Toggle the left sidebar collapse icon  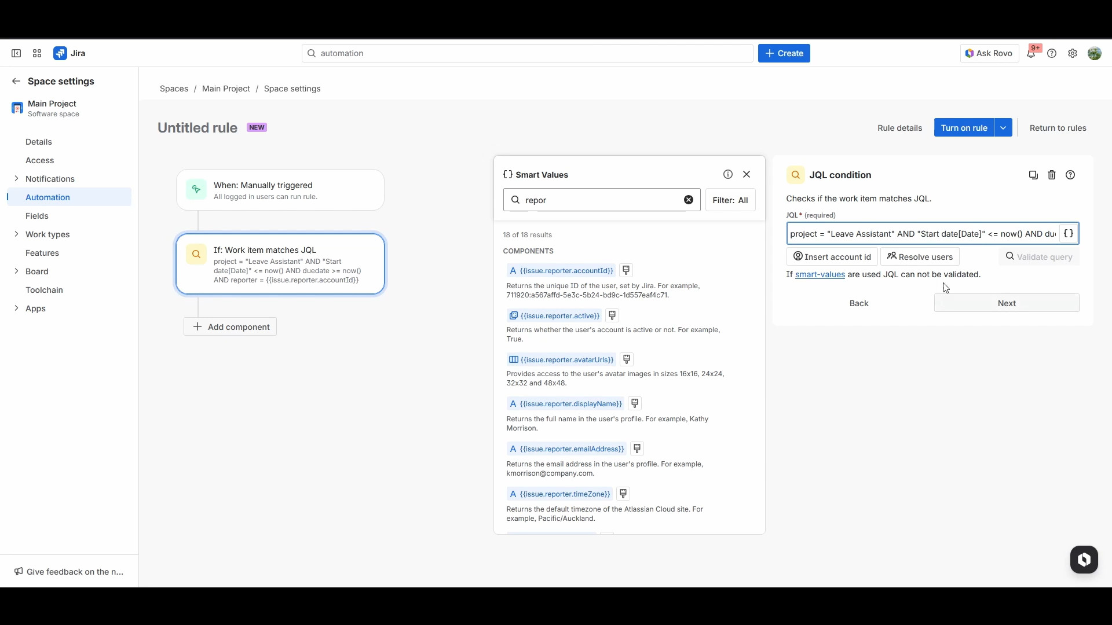click(x=16, y=53)
